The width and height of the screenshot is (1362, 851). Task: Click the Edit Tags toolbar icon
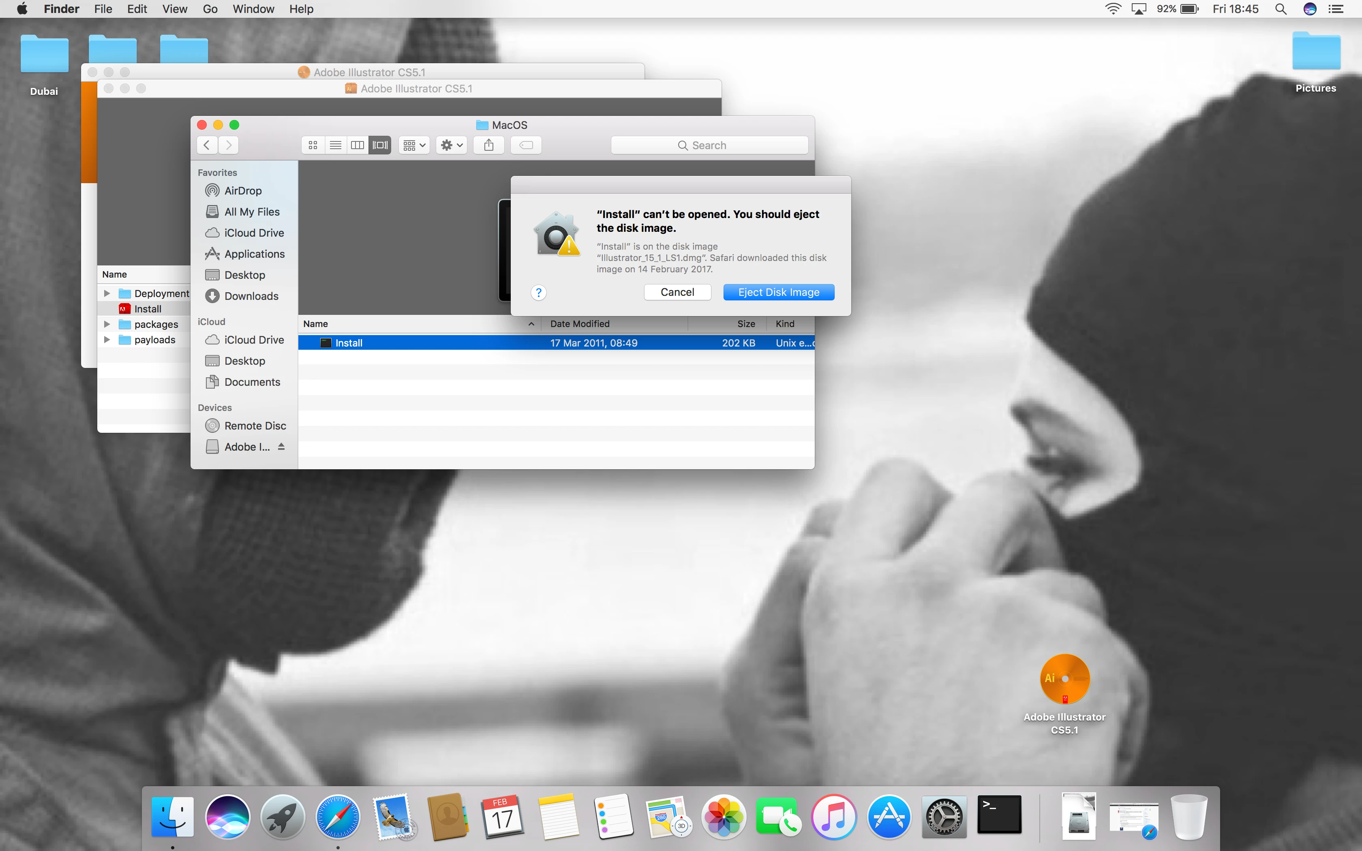[x=526, y=145]
